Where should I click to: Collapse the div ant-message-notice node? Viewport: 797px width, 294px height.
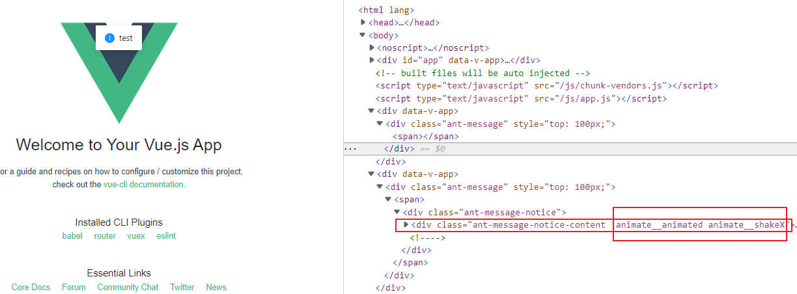tap(397, 212)
